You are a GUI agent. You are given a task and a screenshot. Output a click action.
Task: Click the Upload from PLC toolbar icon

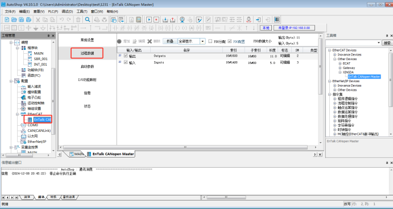(x=173, y=19)
